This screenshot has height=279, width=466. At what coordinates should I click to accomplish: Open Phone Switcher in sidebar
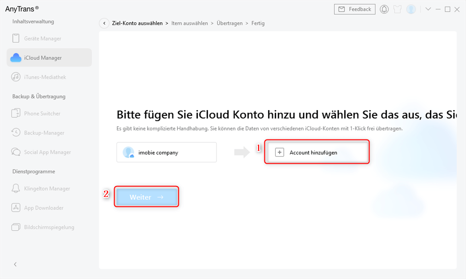click(x=49, y=113)
